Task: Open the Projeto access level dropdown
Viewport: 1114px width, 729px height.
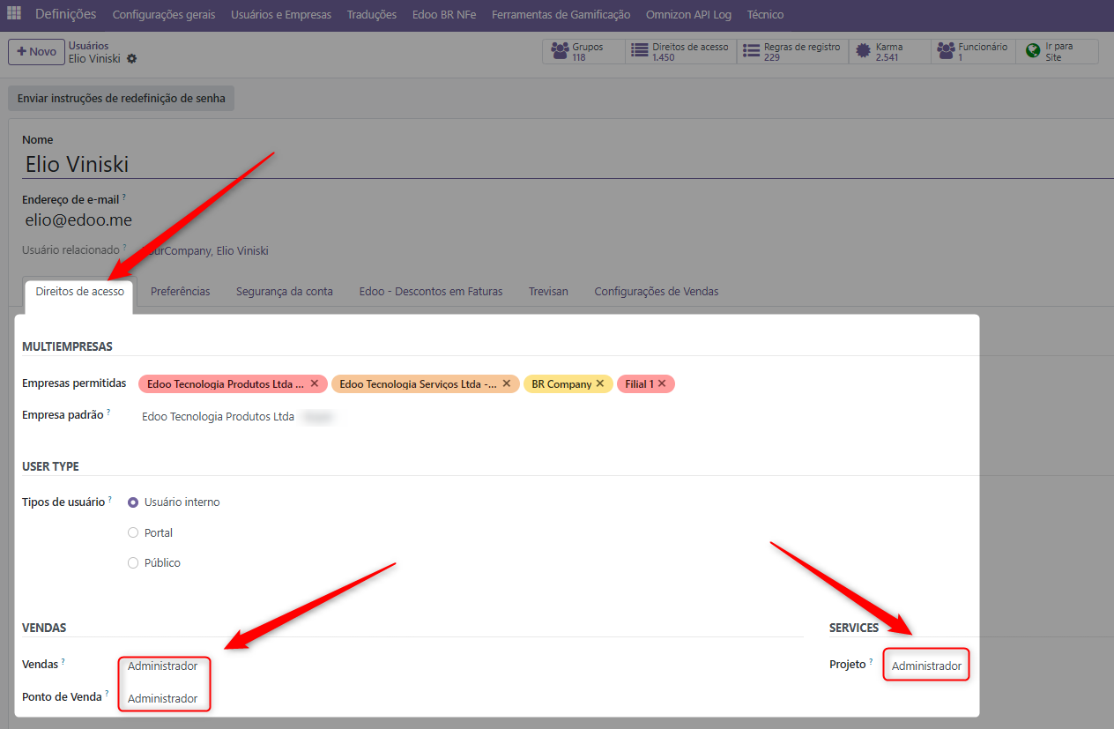Action: coord(926,666)
